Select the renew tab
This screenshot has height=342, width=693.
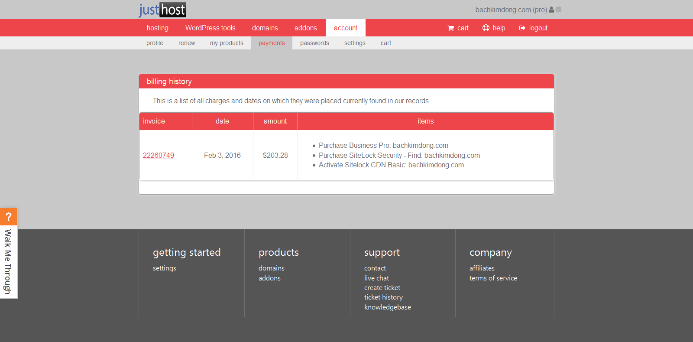coord(187,43)
